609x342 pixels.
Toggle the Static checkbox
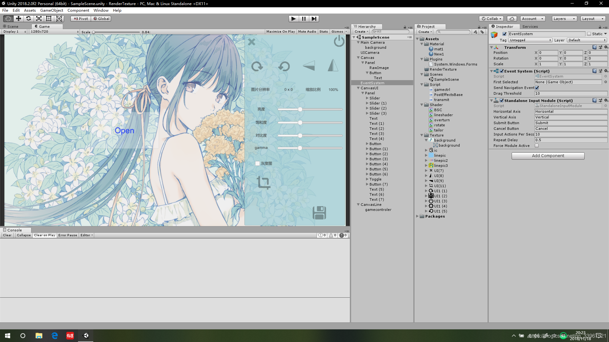[x=589, y=34]
